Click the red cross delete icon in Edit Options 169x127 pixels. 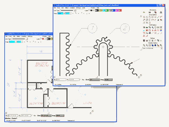coord(144,33)
